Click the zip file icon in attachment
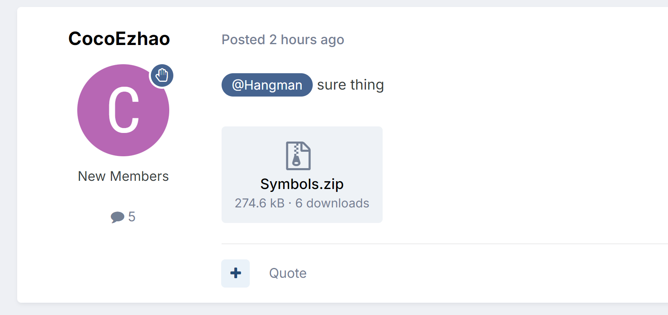 click(x=298, y=155)
